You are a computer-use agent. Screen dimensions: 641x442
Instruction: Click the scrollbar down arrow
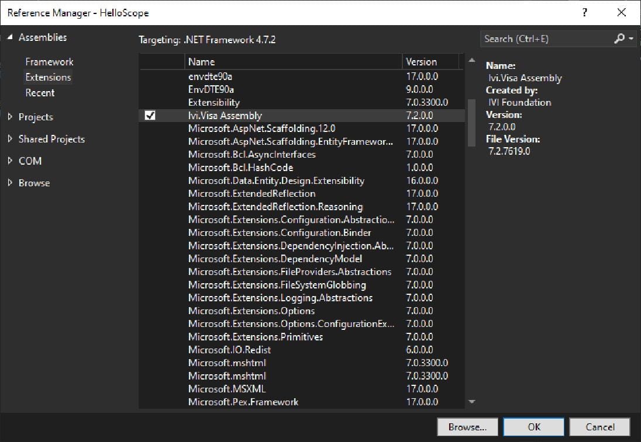click(472, 402)
